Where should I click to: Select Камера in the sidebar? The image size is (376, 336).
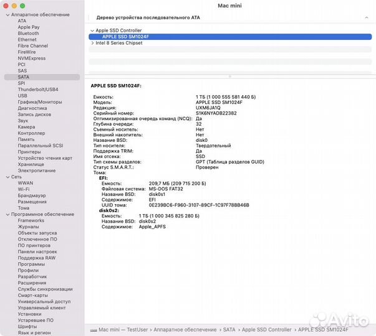(26, 127)
